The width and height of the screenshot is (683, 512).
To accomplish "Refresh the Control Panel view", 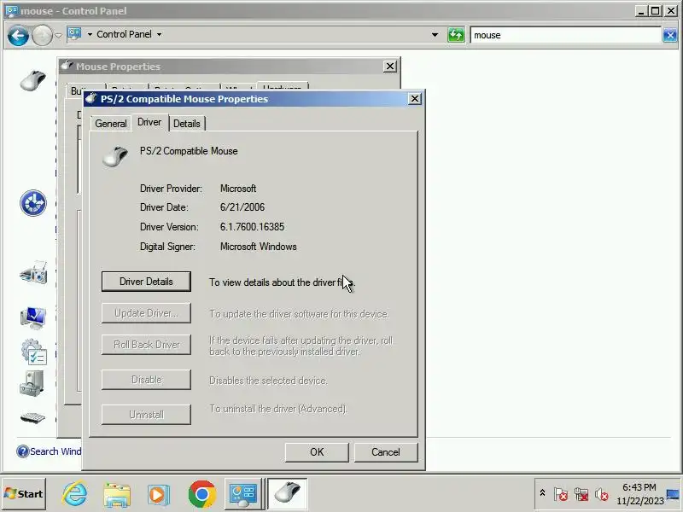I will [456, 35].
